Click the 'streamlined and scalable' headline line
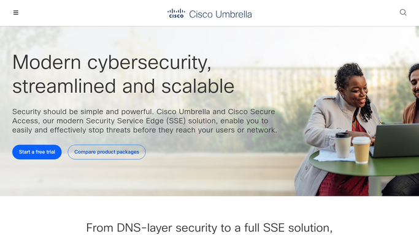The image size is (419, 235). (123, 86)
